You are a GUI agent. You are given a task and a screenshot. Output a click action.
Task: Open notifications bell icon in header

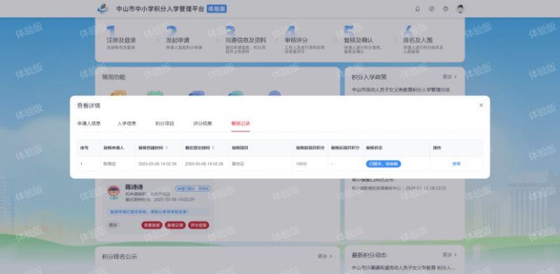417,9
